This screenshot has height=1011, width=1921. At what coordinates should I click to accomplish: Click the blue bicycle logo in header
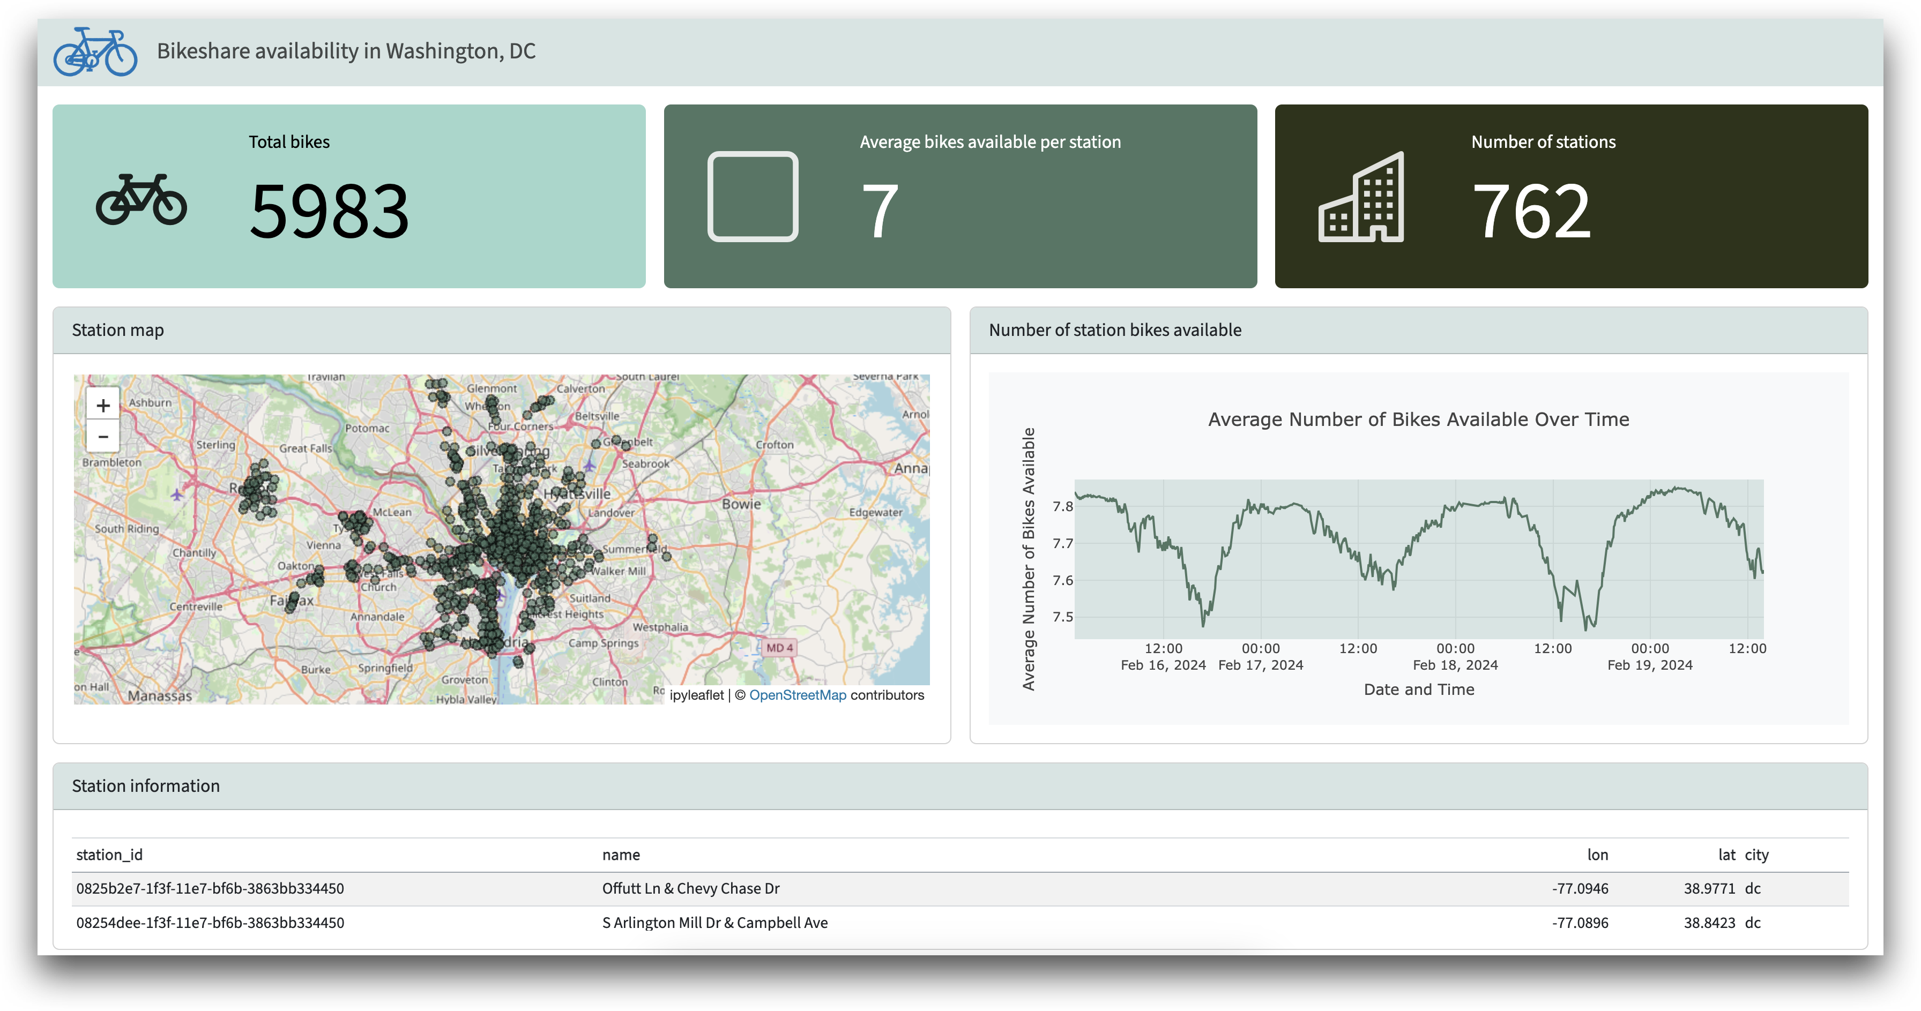click(95, 51)
